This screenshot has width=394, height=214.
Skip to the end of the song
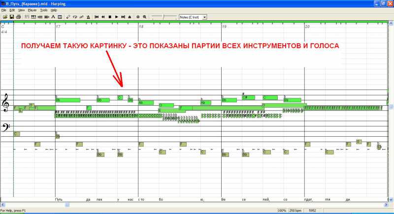coord(123,17)
